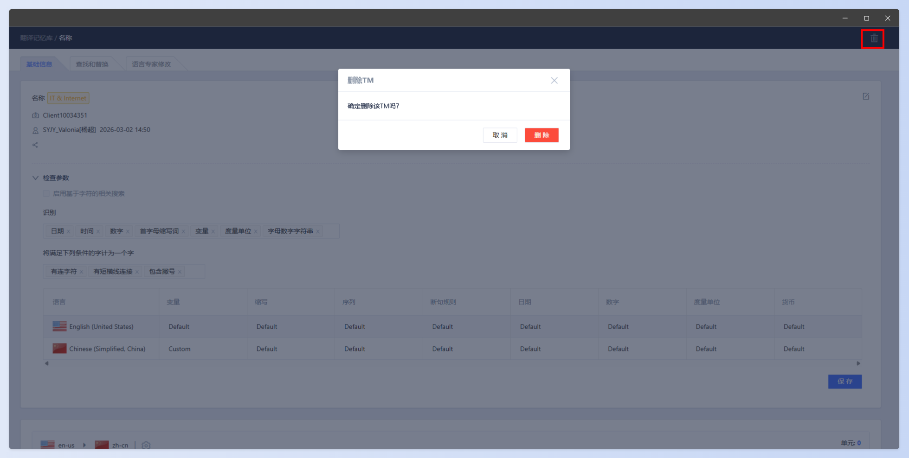Remove the 日期 tag

click(68, 231)
